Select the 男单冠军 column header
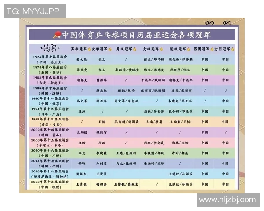The width and height of the screenshot is (264, 211). point(79,49)
